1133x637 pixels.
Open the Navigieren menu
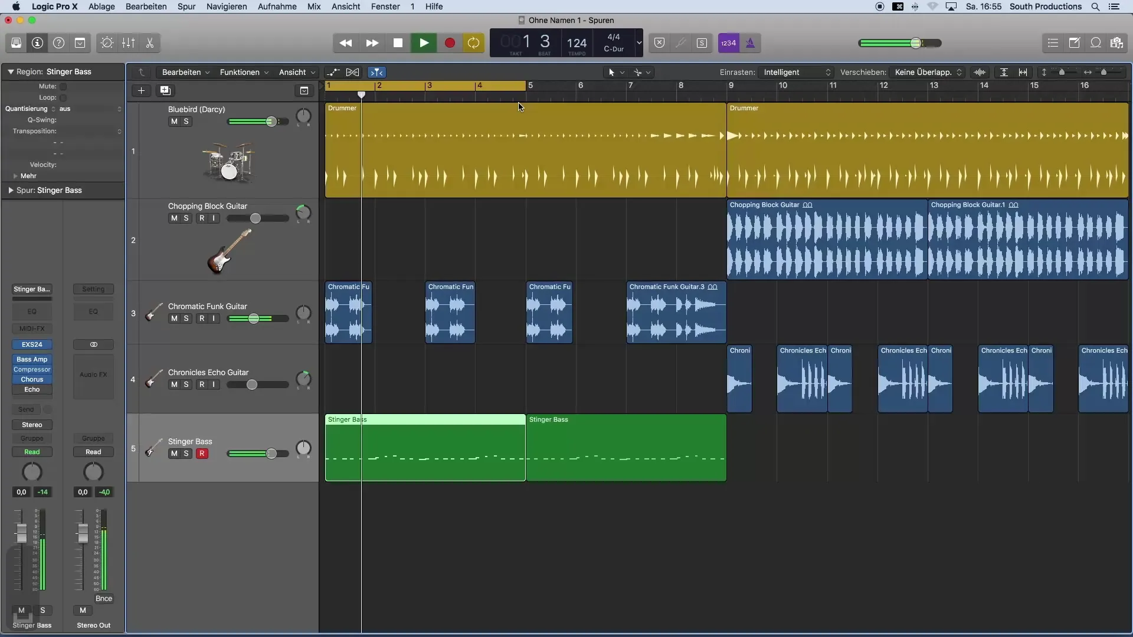[227, 6]
